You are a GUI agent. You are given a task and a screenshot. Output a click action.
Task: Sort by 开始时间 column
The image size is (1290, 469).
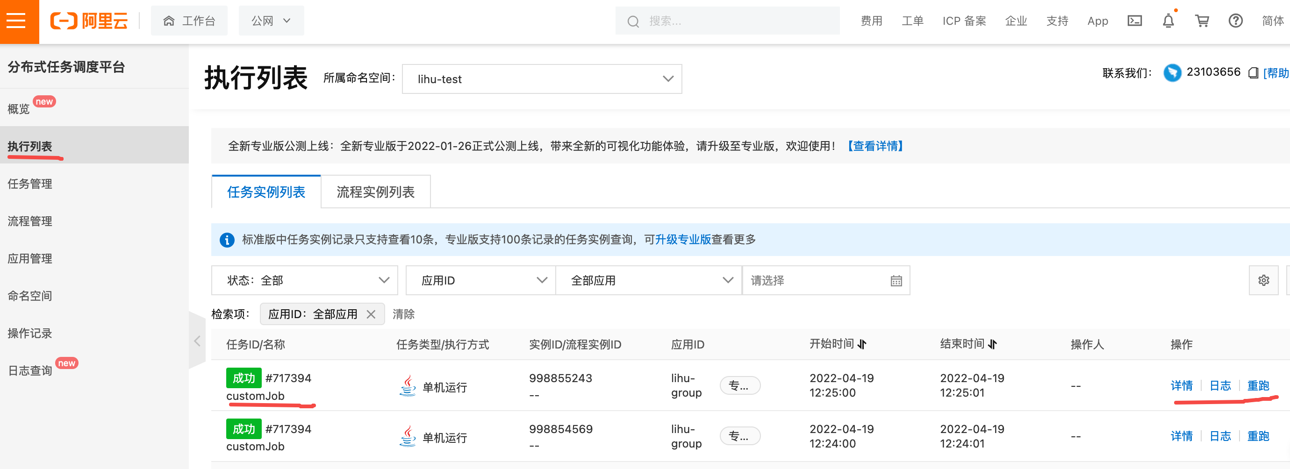pyautogui.click(x=861, y=344)
